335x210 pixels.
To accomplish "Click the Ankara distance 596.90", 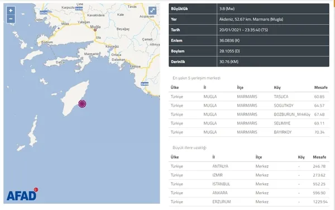I will 319,193.
